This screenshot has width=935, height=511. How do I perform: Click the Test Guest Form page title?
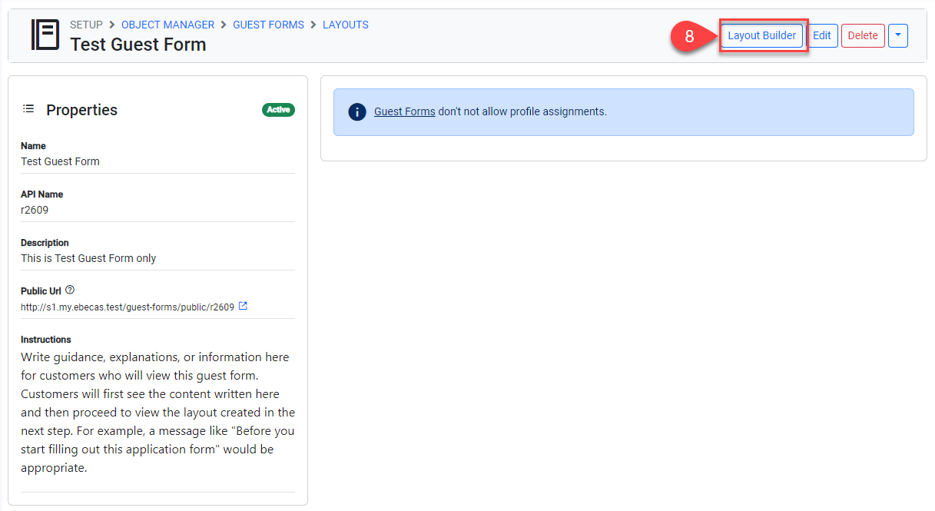coord(138,45)
